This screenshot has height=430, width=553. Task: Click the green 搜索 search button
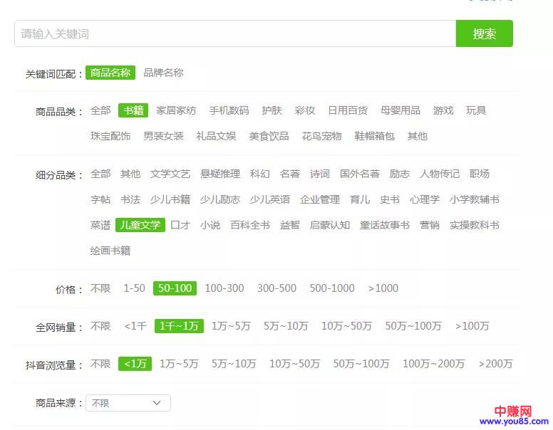tap(484, 33)
